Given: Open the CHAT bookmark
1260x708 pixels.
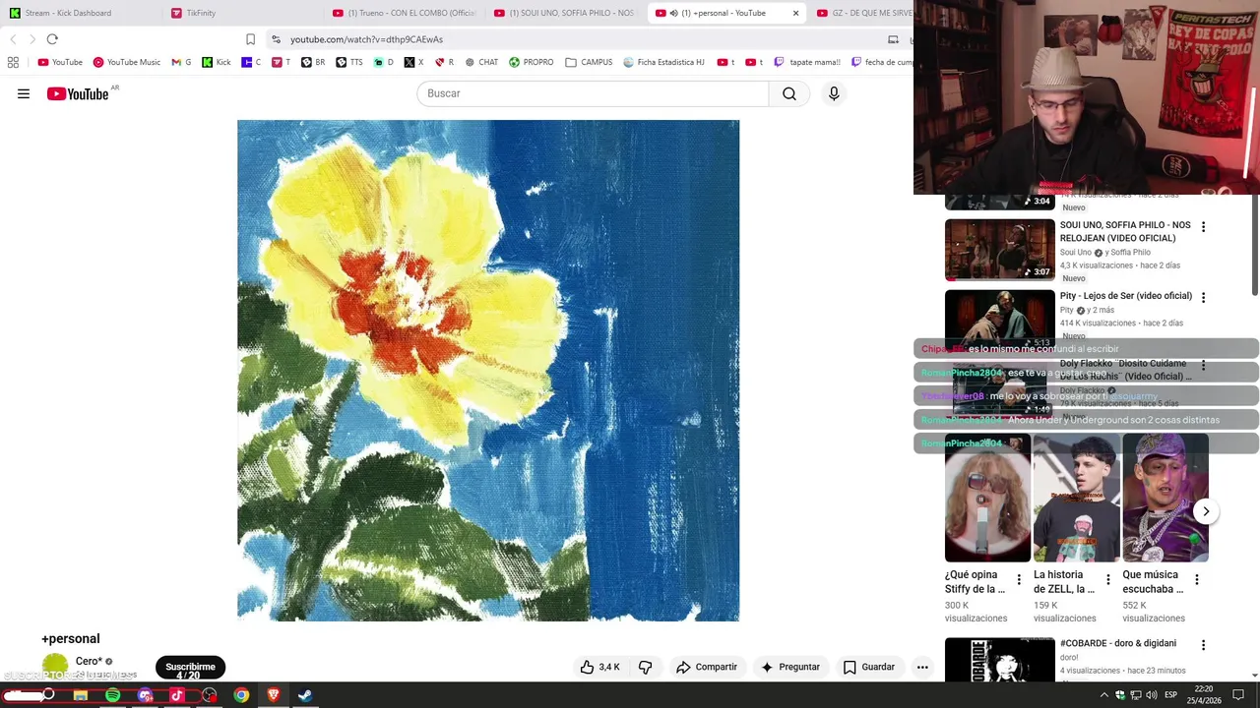Looking at the screenshot, I should pos(481,62).
